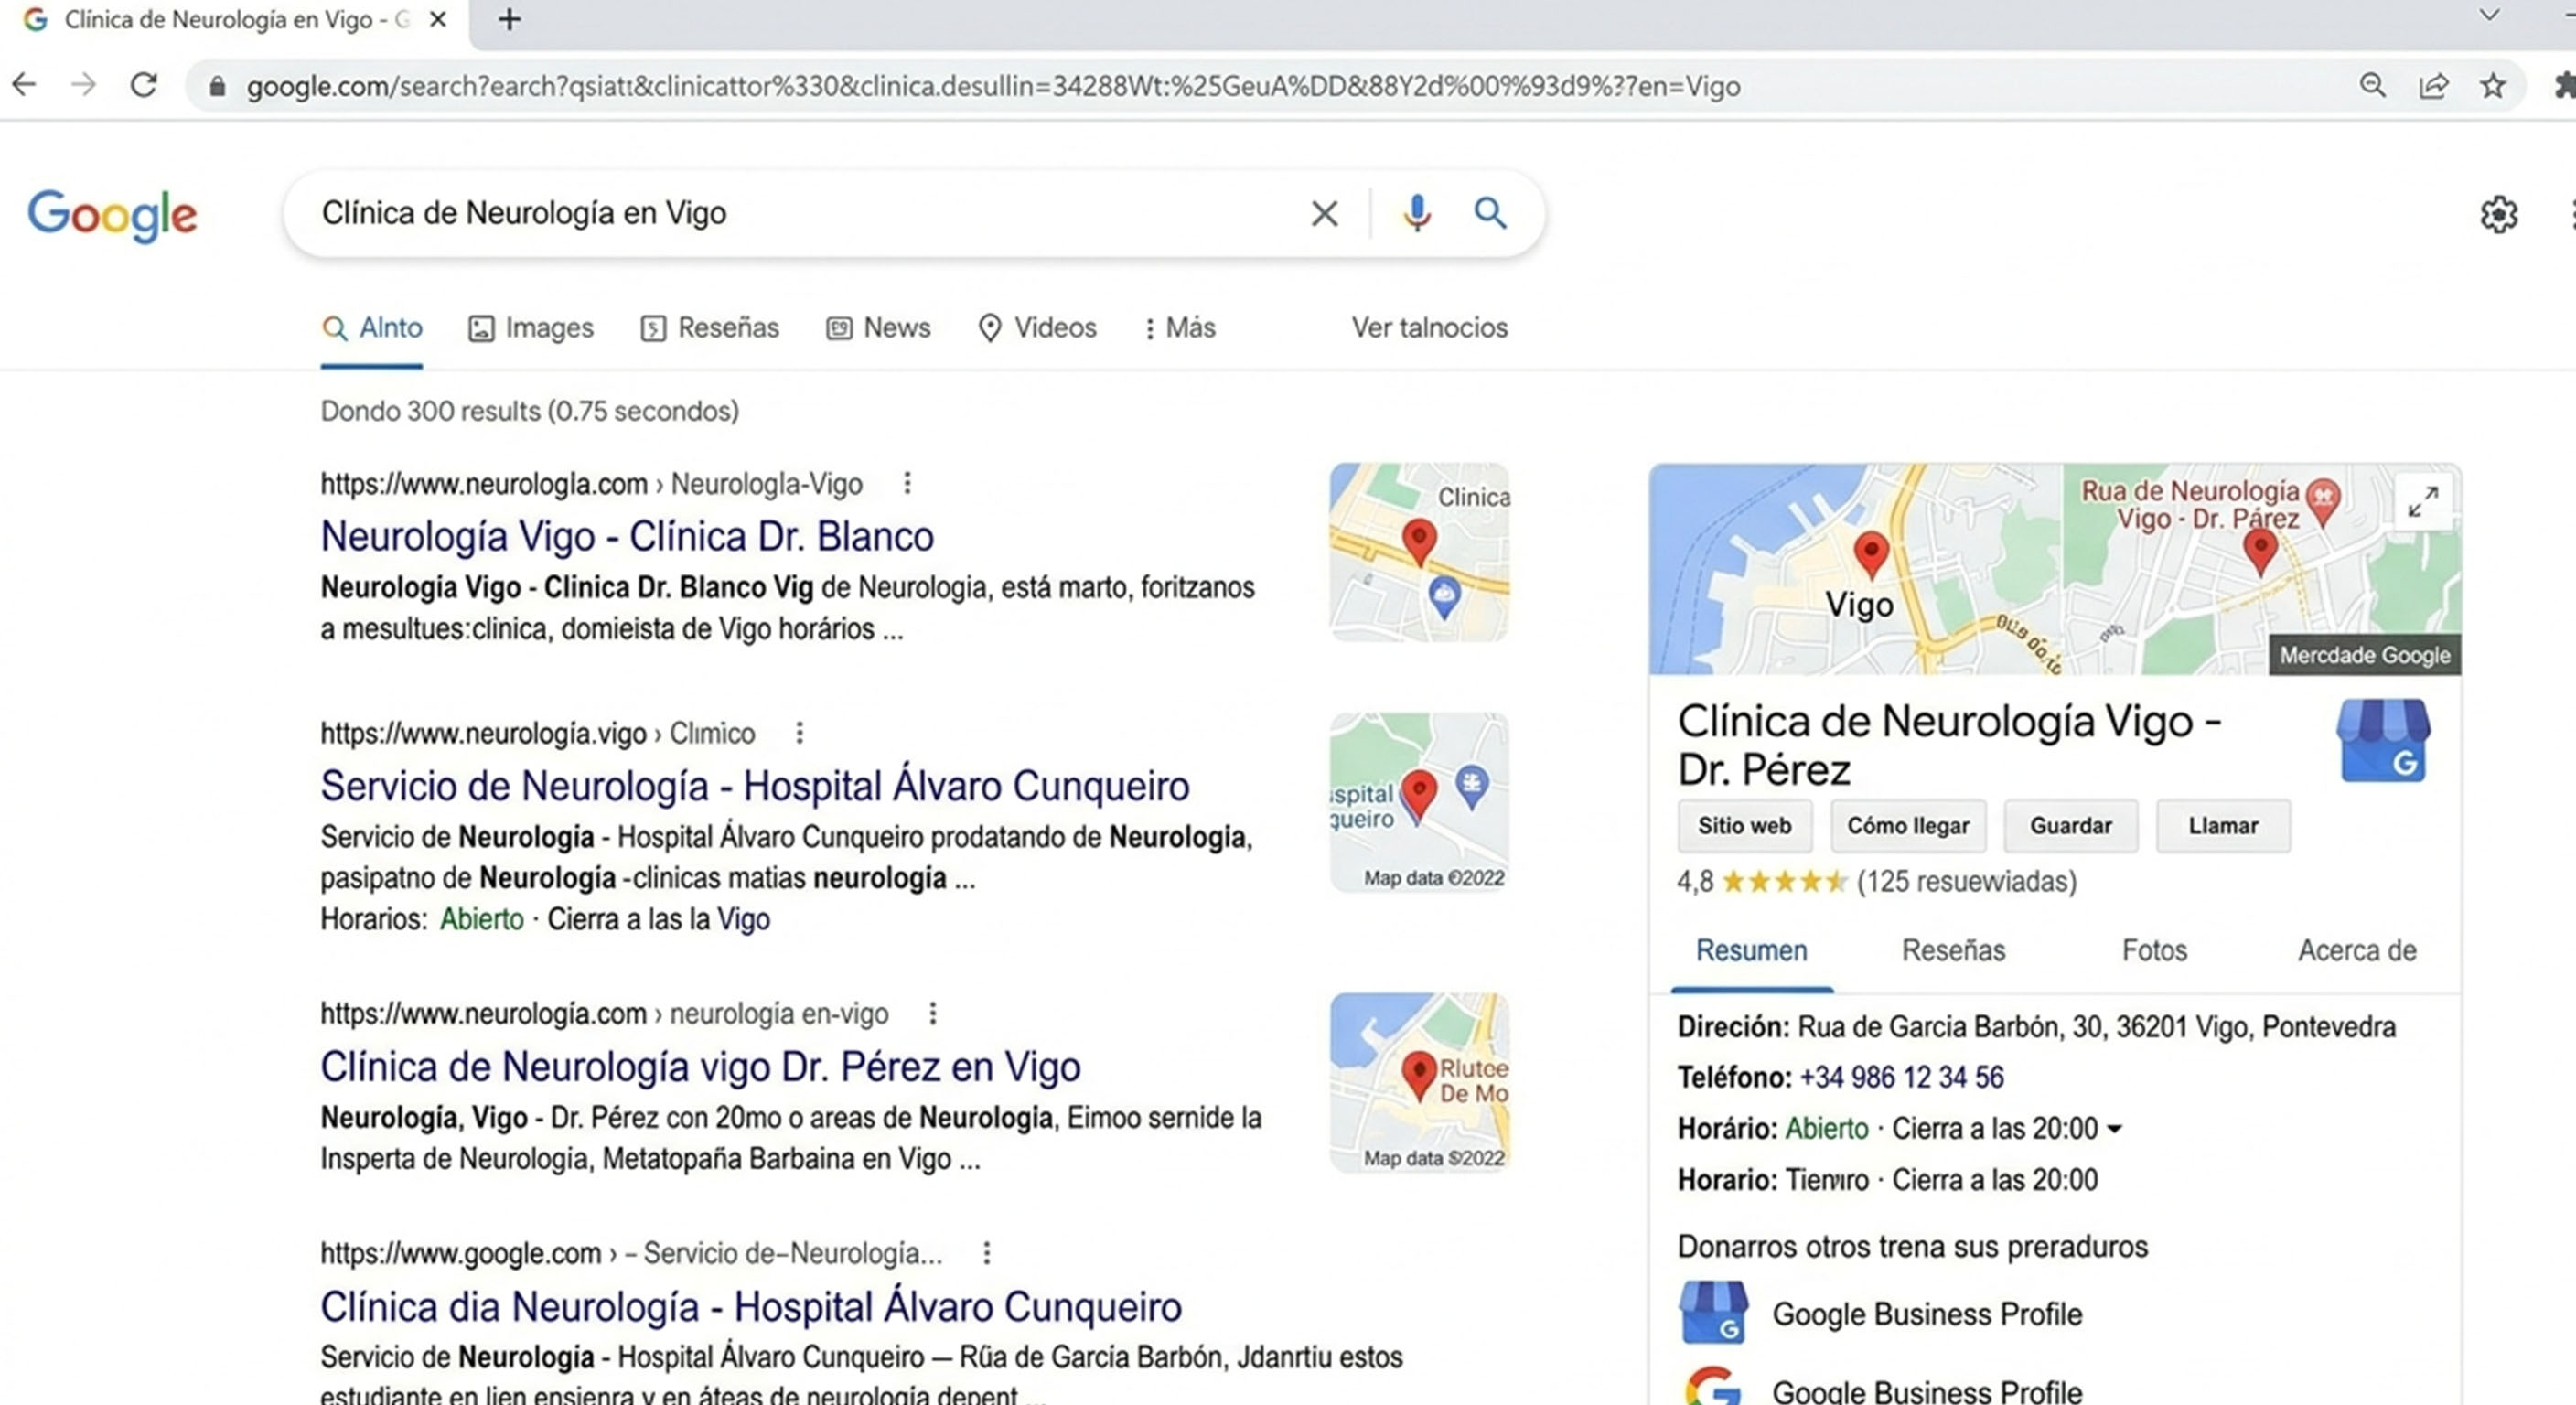The width and height of the screenshot is (2576, 1405).
Task: Open three-dot menu for the neurologia en-vigo result
Action: pos(932,1013)
